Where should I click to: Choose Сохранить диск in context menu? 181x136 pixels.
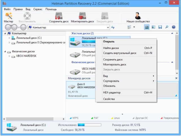[126, 59]
